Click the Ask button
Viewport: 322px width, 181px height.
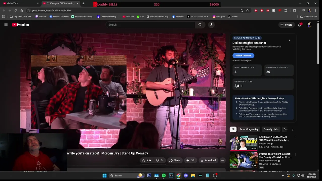[x=190, y=160]
